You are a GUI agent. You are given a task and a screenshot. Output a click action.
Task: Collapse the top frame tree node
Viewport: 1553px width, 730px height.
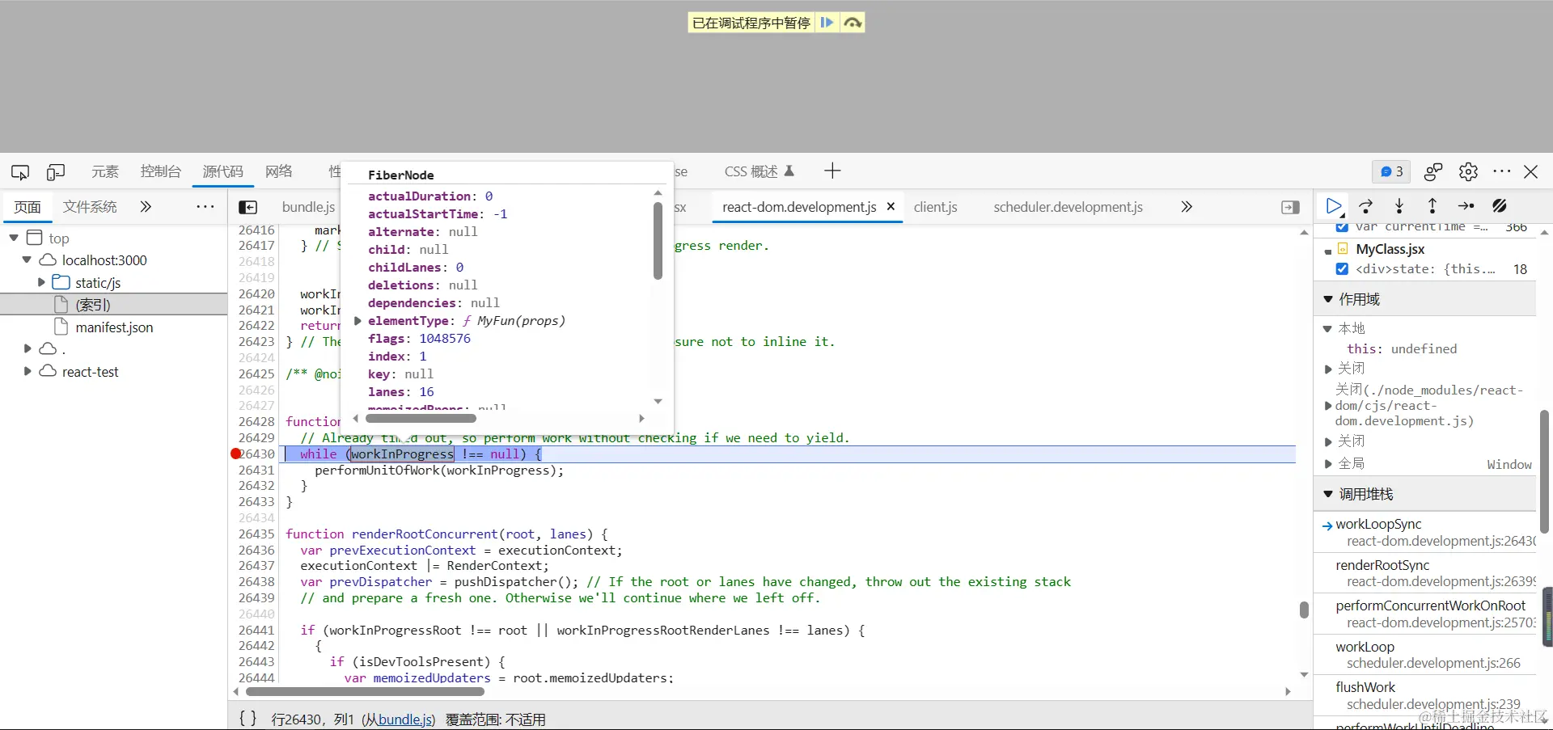[14, 238]
